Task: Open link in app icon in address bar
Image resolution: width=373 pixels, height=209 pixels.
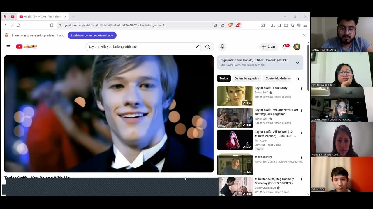Action: (215, 25)
